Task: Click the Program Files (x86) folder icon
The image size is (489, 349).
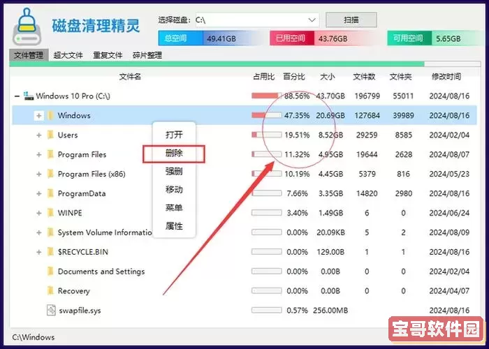Action: [50, 174]
